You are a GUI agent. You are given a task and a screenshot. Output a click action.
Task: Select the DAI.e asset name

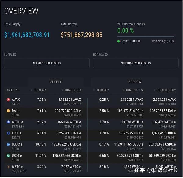[16, 111]
